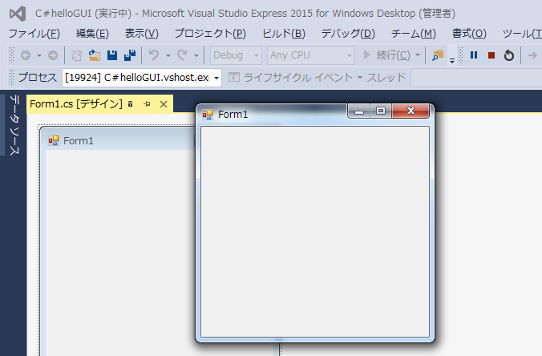The image size is (542, 356).
Task: Open the 書式(O) menu
Action: click(x=469, y=34)
